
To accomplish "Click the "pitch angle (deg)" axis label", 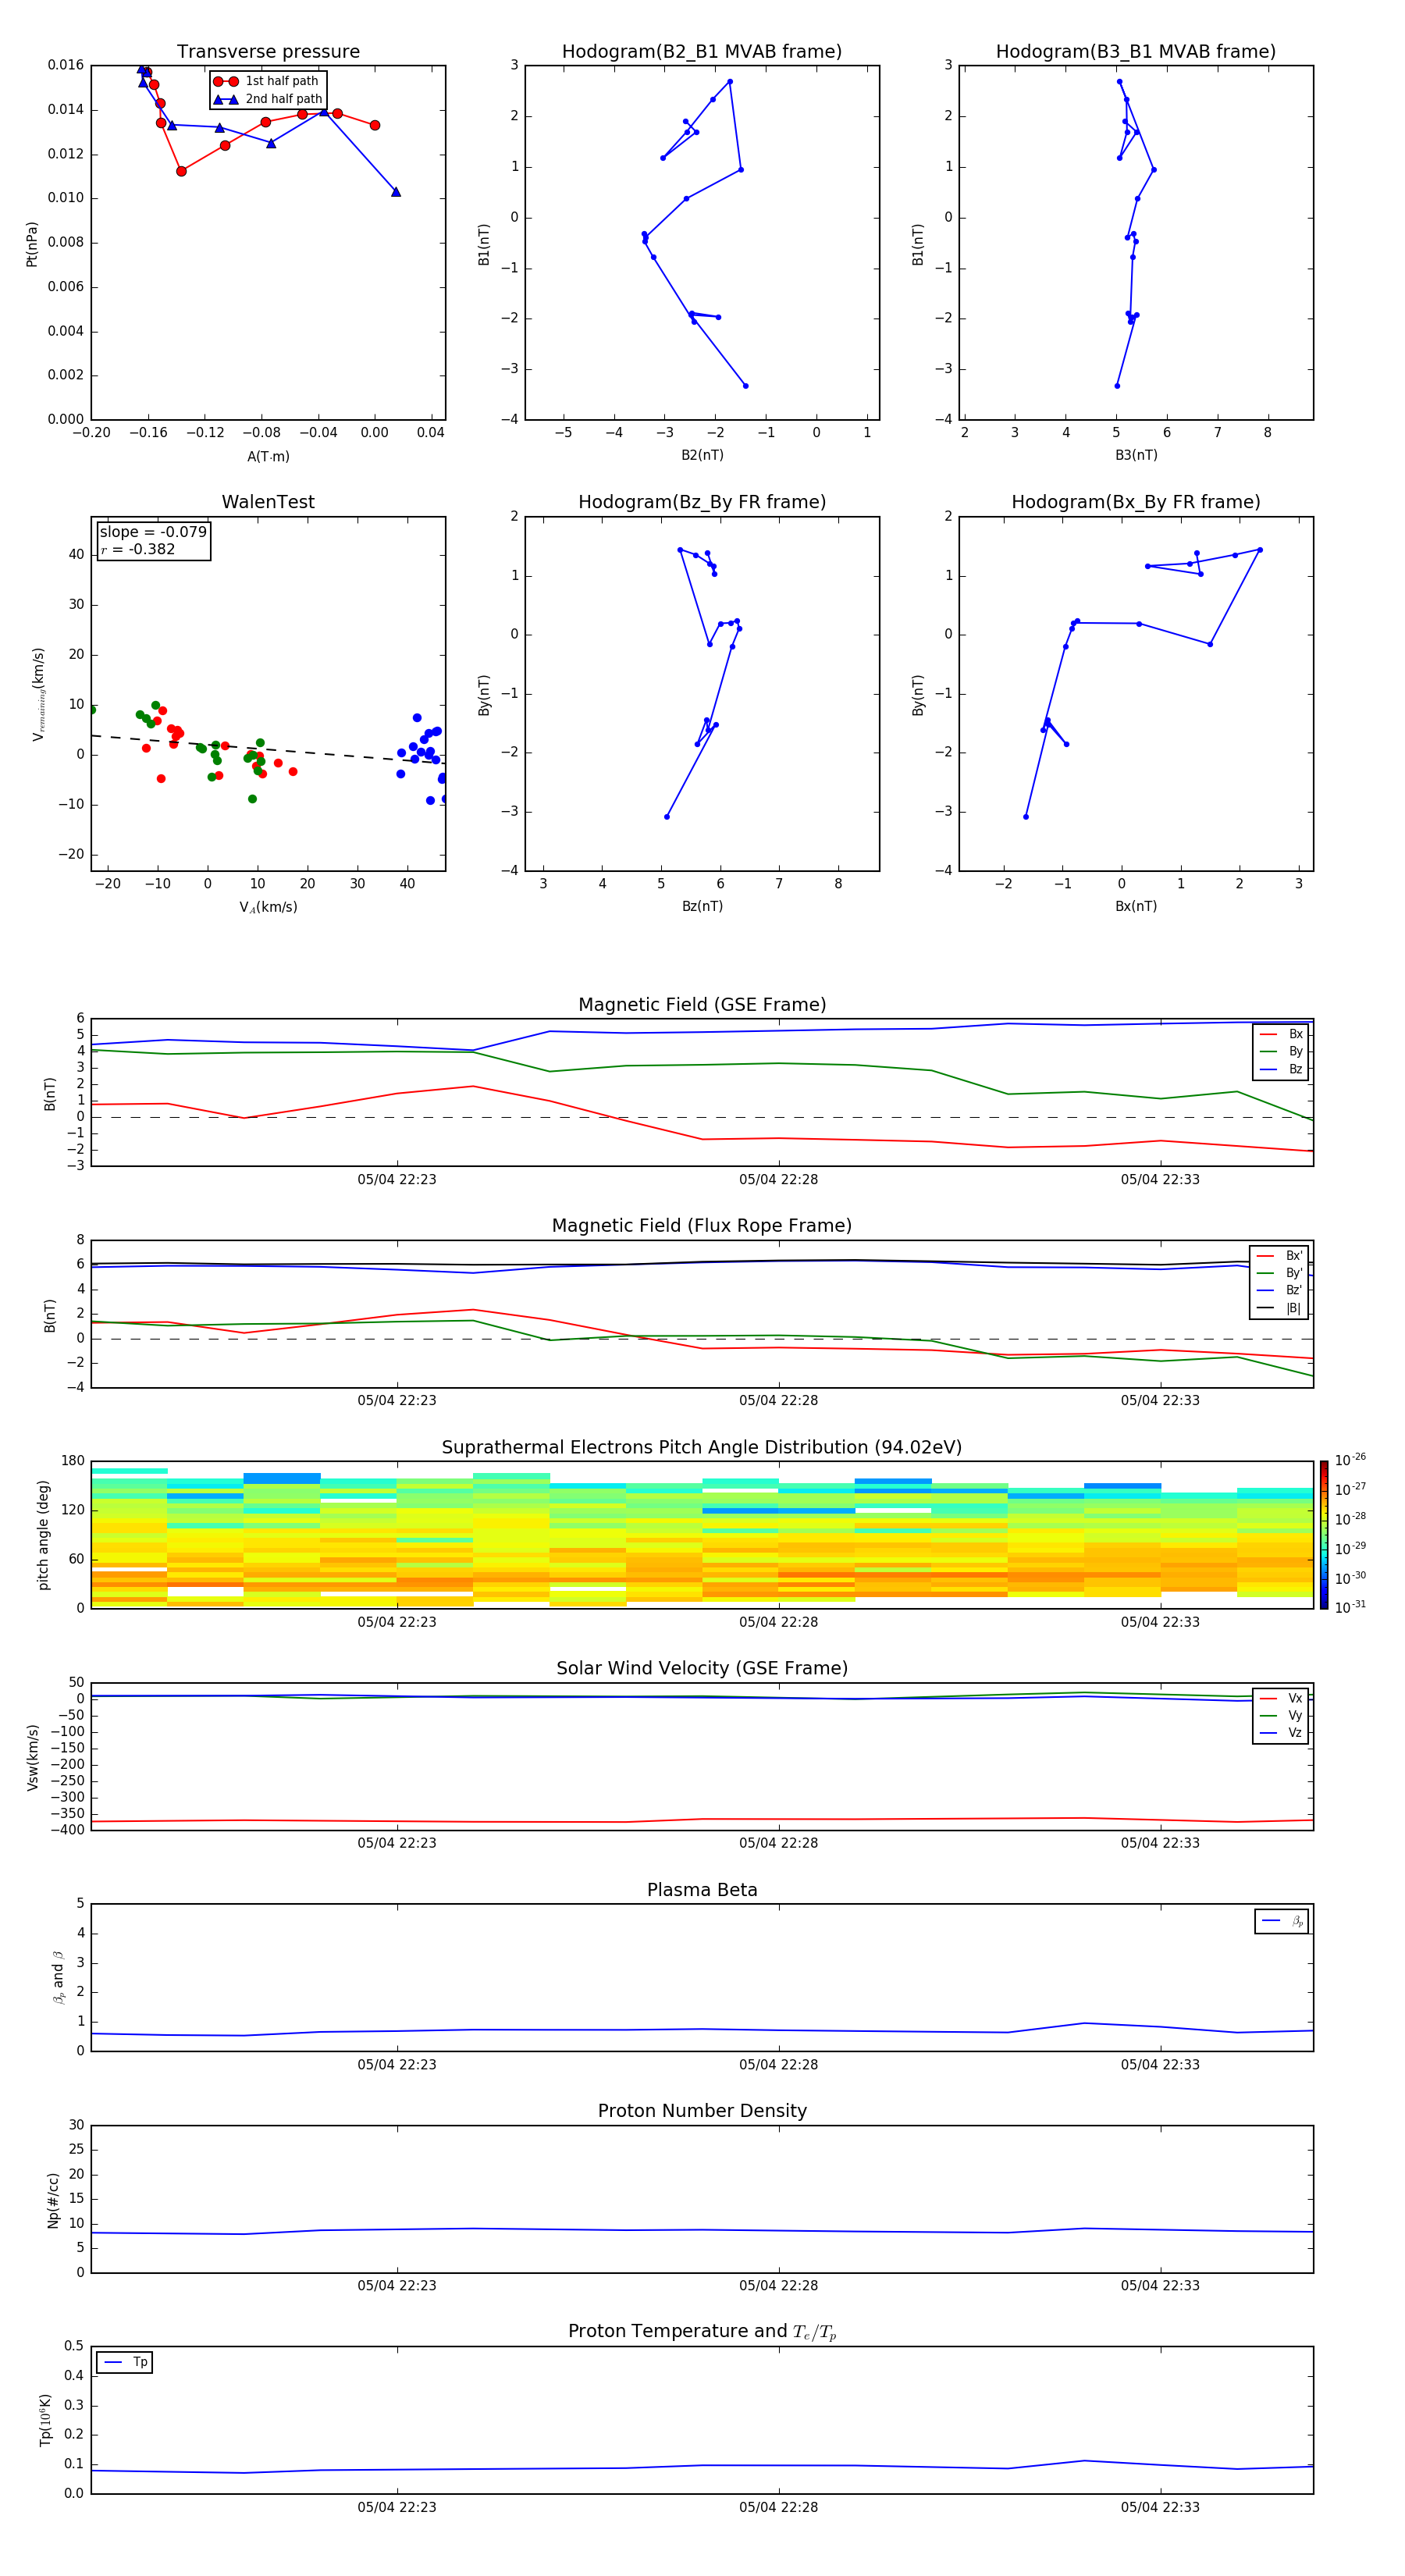I will click(43, 1535).
